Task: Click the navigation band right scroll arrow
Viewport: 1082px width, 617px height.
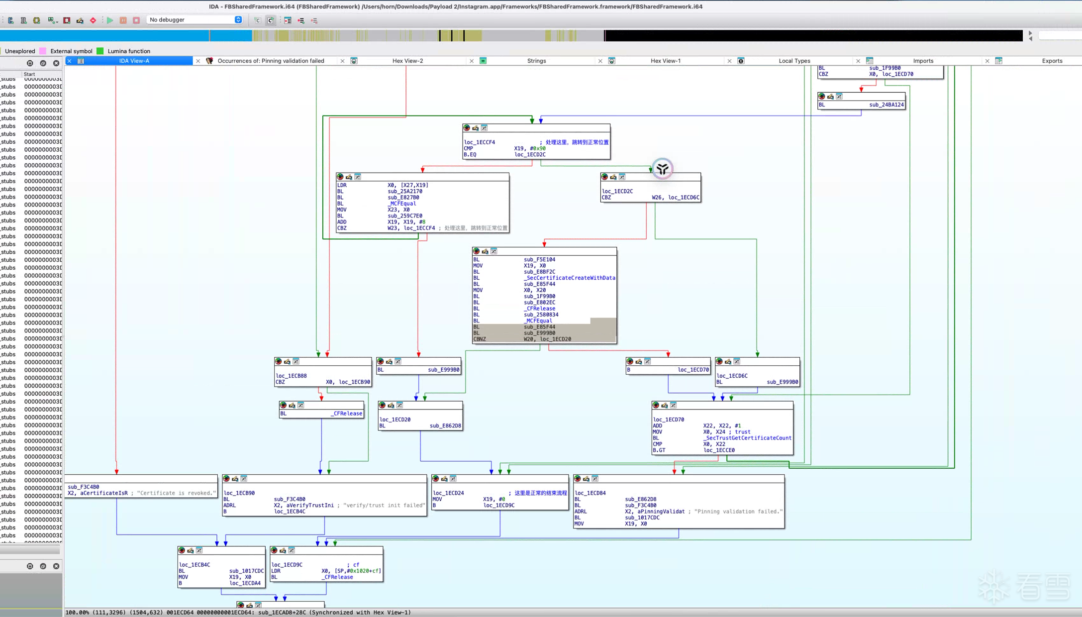Action: [1030, 33]
